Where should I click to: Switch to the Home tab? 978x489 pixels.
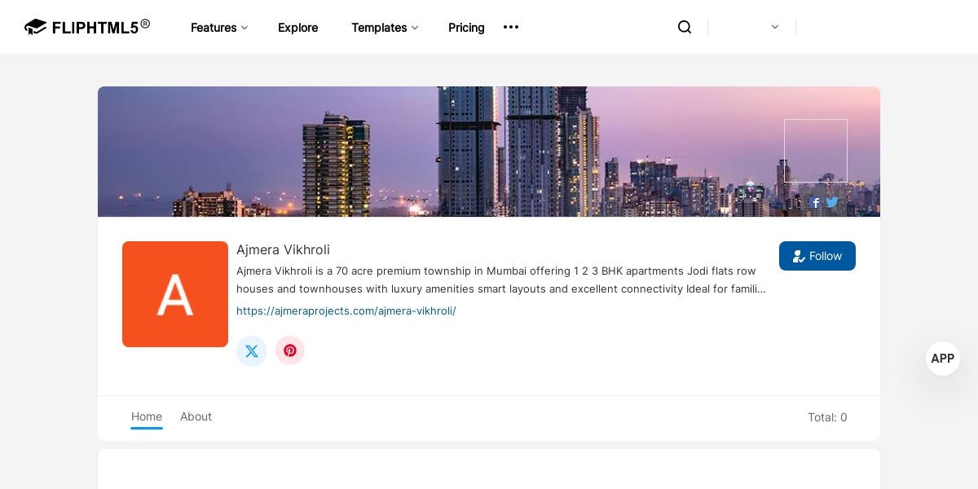(x=147, y=416)
